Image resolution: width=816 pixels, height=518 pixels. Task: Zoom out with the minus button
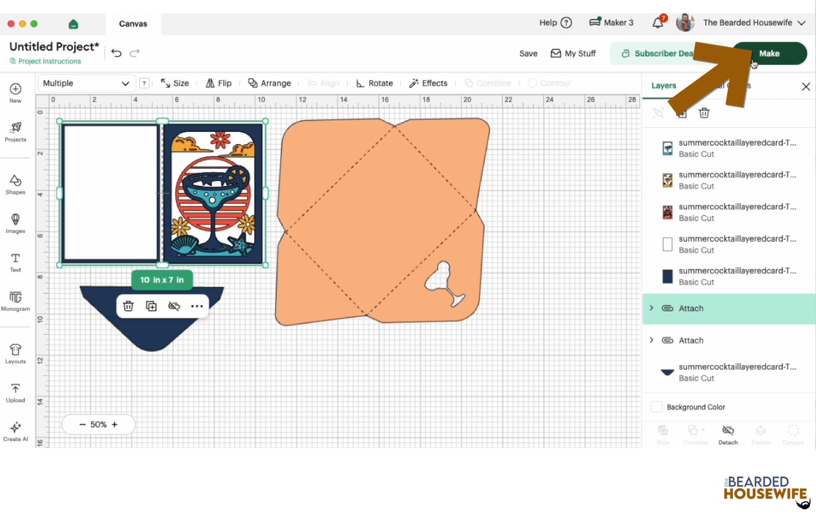[83, 424]
